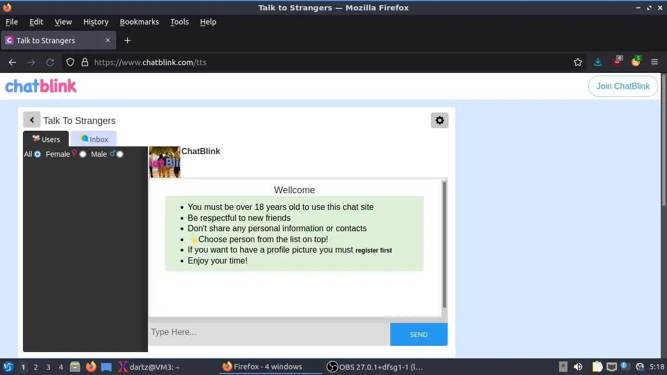The image size is (667, 375).
Task: Open the History menu
Action: coord(96,22)
